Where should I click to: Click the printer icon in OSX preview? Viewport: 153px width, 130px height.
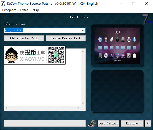129,39
